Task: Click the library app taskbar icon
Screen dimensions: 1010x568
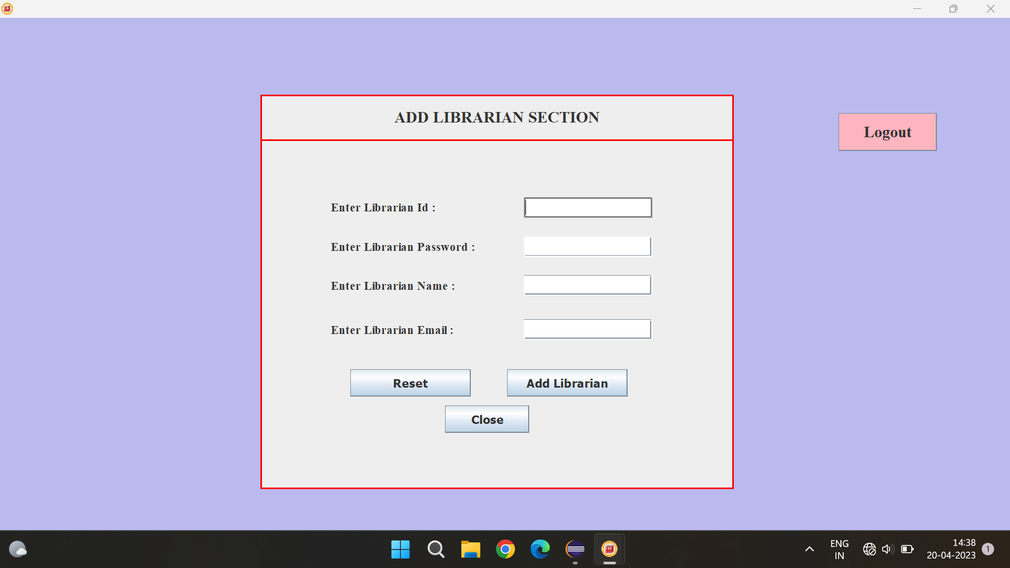Action: pos(609,549)
